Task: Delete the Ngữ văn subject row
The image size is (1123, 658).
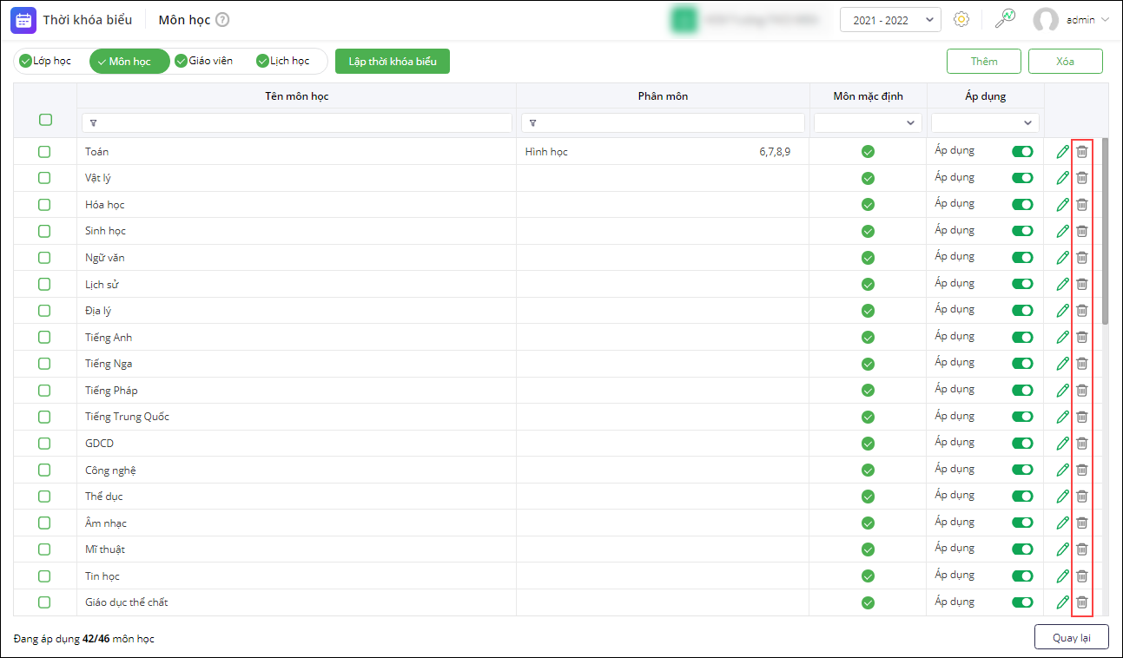Action: (1082, 258)
